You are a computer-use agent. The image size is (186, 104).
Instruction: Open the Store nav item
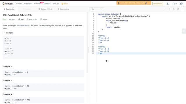[x=65, y=4]
